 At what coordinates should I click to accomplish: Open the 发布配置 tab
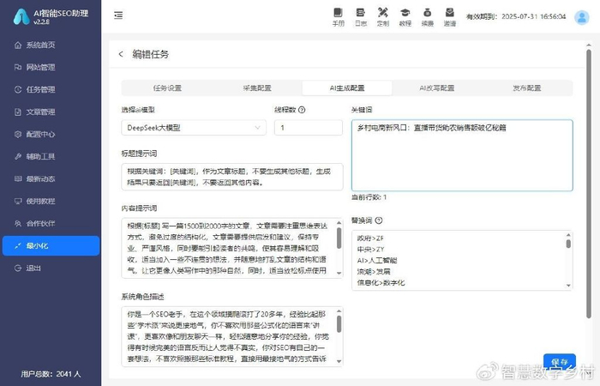[x=526, y=88]
